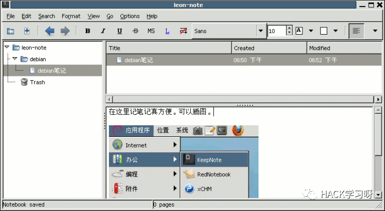Select leon-note notebook in tree
The image size is (385, 211).
(x=34, y=48)
